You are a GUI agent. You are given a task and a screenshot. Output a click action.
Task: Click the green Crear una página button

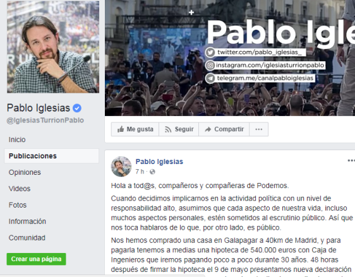[36, 259]
